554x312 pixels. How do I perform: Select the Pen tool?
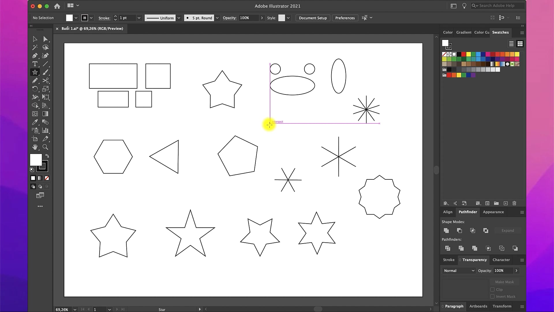(35, 55)
